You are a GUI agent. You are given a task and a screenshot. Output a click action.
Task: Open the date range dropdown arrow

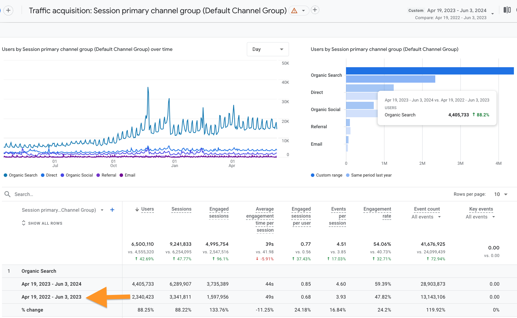(493, 13)
